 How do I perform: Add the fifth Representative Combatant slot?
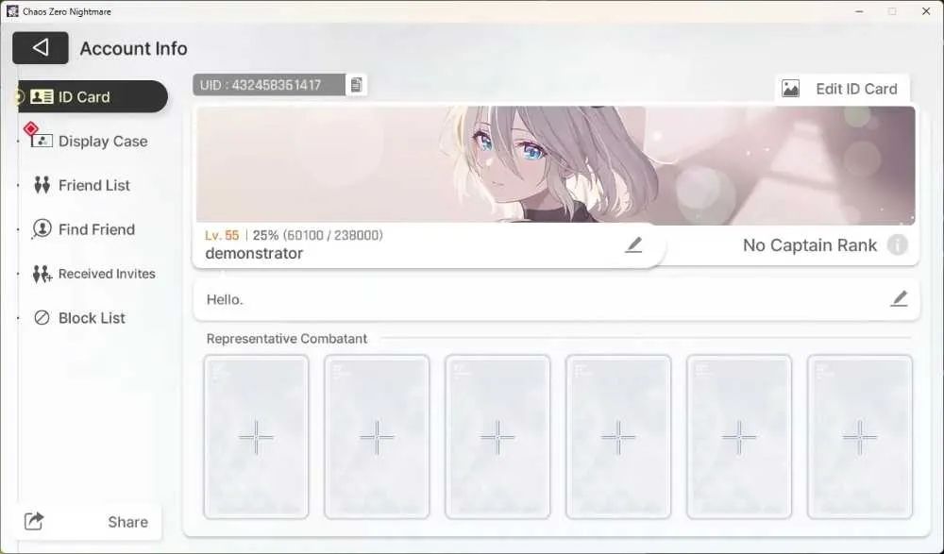[x=739, y=437]
